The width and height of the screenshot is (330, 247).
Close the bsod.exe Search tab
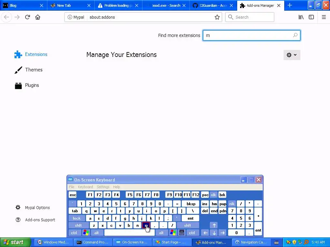click(x=184, y=5)
